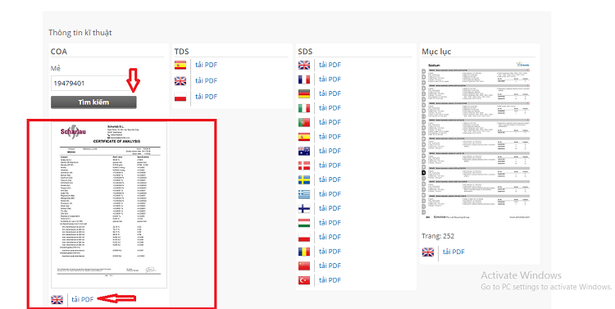Open the Portuguese SDS tải PDF link
This screenshot has width=615, height=309.
[x=330, y=122]
